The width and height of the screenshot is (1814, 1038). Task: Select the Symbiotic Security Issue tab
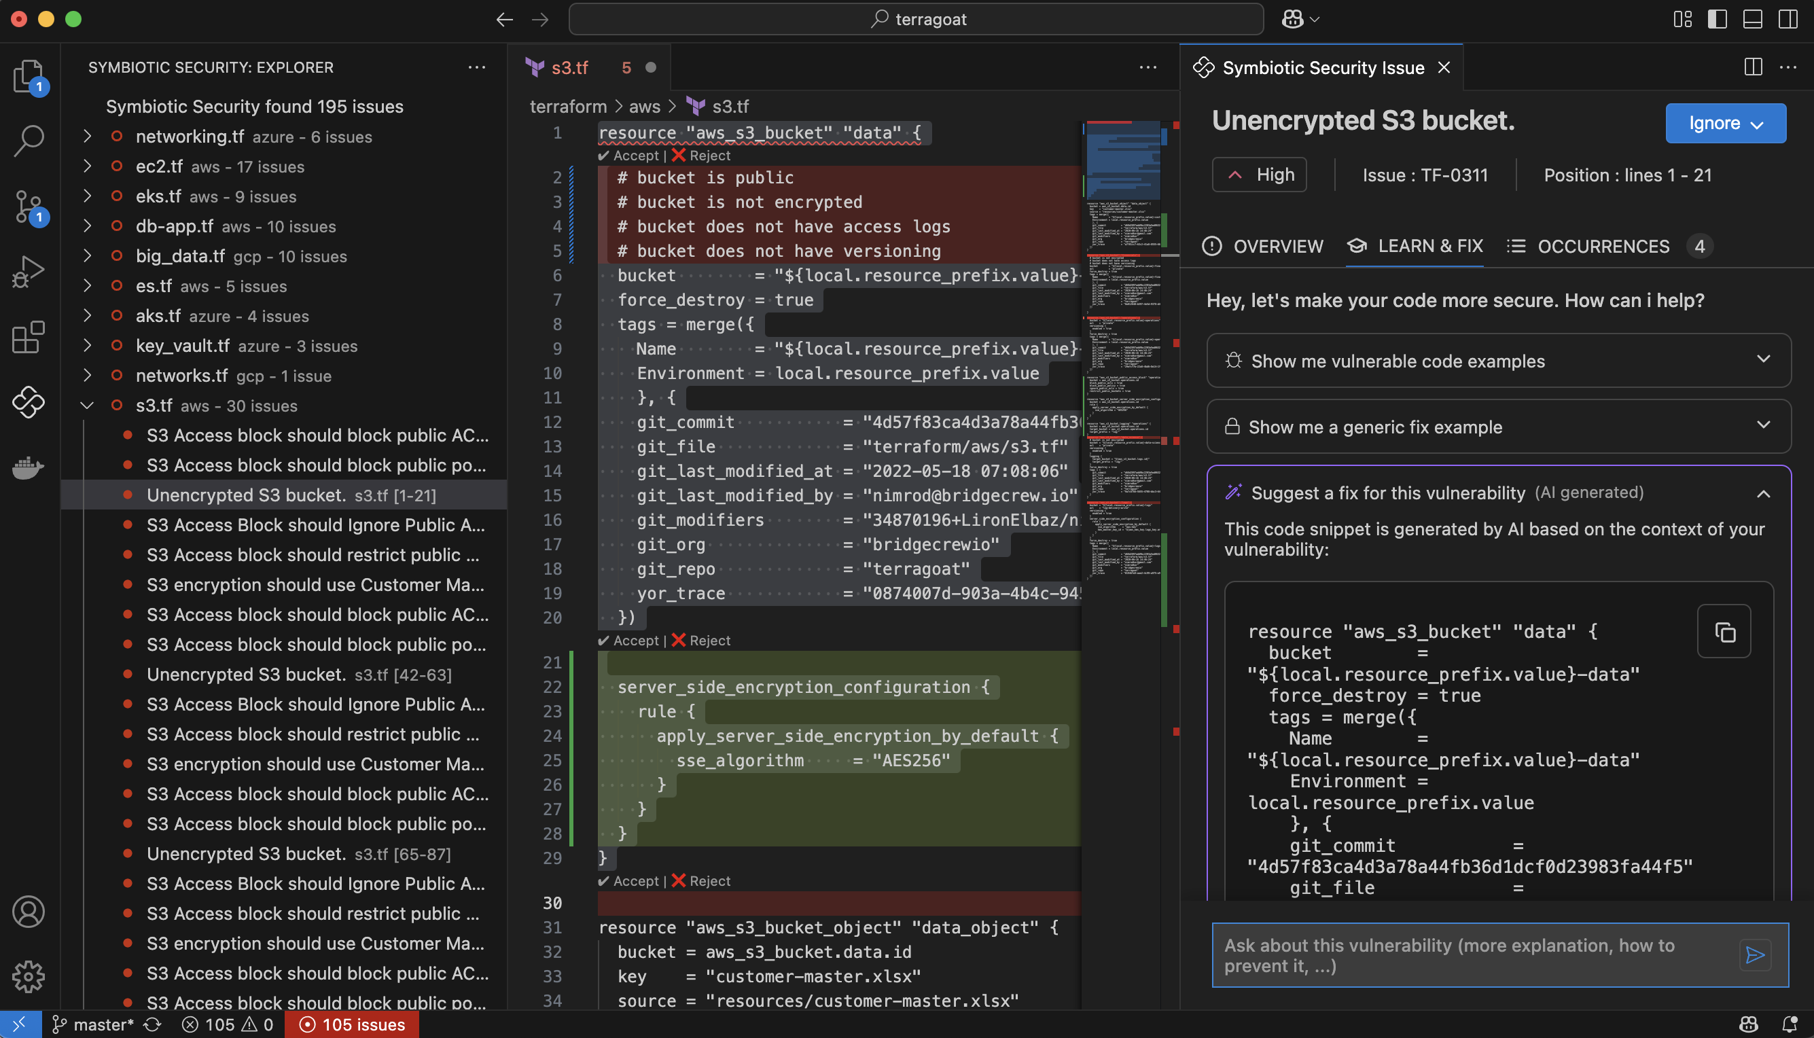click(x=1323, y=67)
